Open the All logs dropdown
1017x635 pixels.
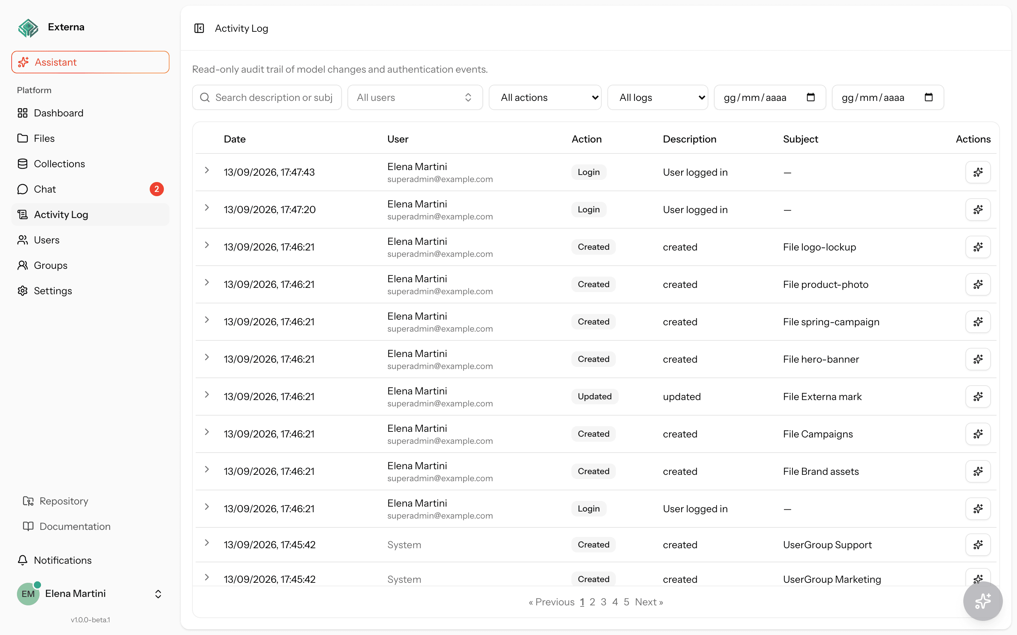click(x=658, y=97)
